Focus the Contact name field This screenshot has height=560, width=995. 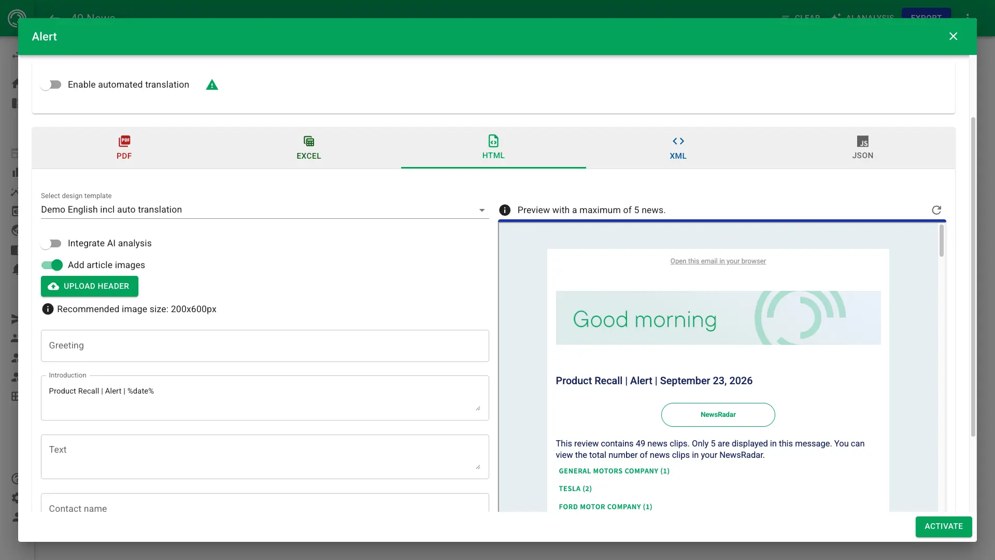265,503
